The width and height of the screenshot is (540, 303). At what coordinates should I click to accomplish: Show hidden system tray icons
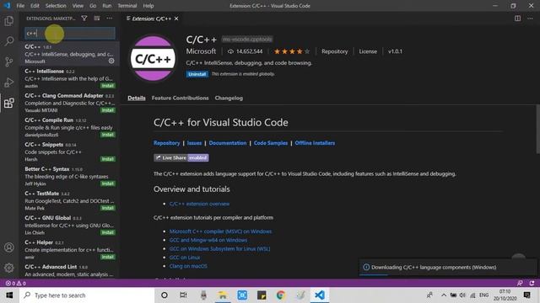444,295
